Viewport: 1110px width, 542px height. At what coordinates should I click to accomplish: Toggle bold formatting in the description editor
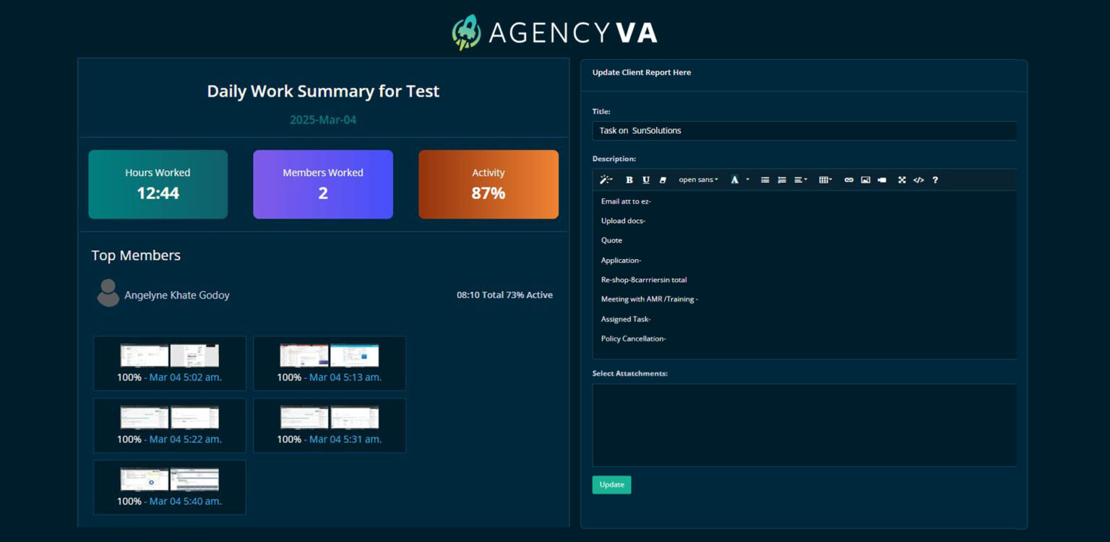pos(629,180)
